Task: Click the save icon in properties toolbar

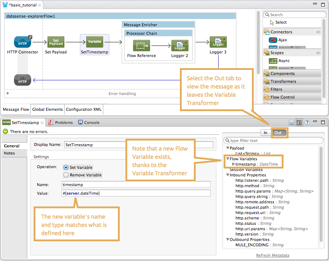Action: tap(291, 123)
